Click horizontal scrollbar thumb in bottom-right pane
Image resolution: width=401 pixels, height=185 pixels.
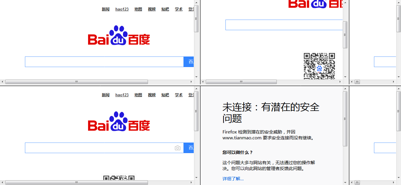357,183
